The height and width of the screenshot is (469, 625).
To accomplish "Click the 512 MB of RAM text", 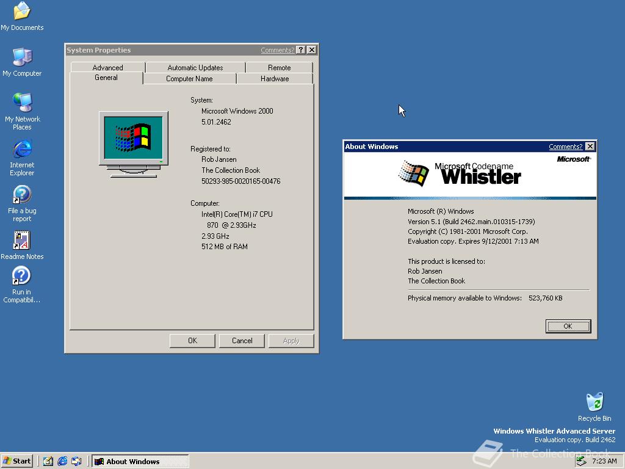I will (x=225, y=247).
